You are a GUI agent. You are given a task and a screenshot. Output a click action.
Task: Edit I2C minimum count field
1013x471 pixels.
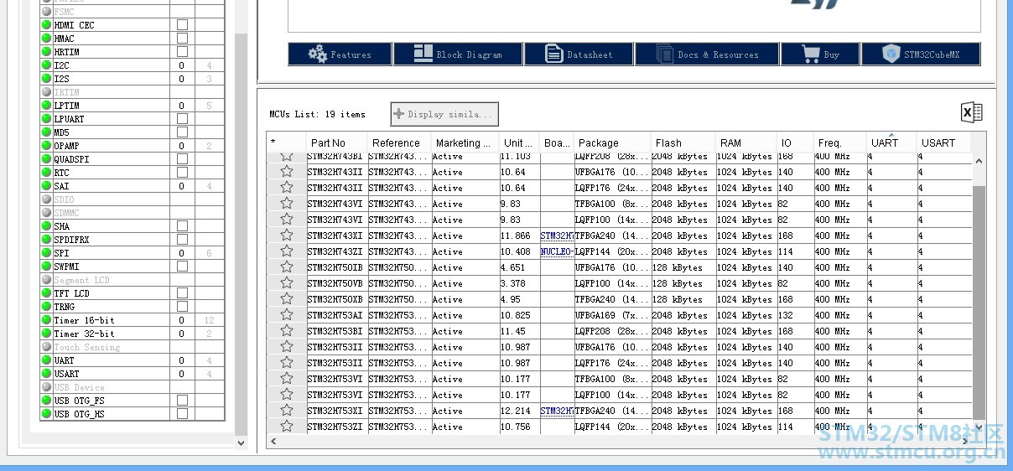click(x=182, y=65)
